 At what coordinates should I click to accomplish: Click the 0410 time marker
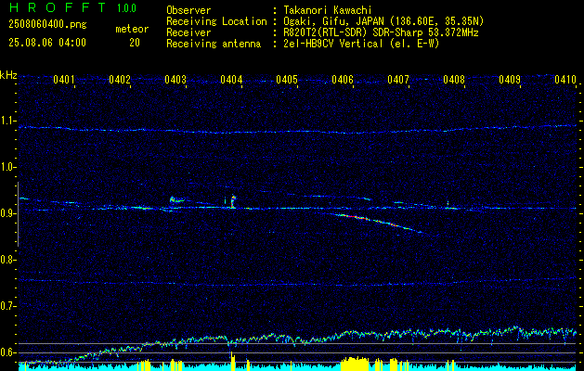[x=565, y=79]
